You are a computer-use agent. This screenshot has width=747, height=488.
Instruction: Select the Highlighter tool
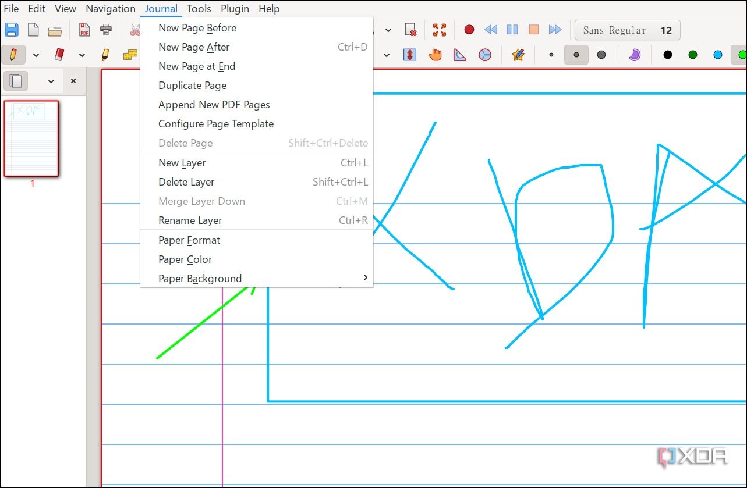(x=105, y=55)
